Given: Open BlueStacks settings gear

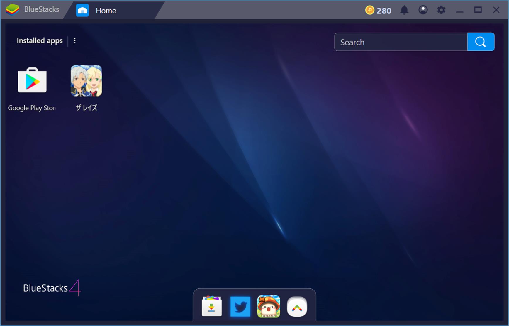Looking at the screenshot, I should click(x=441, y=10).
